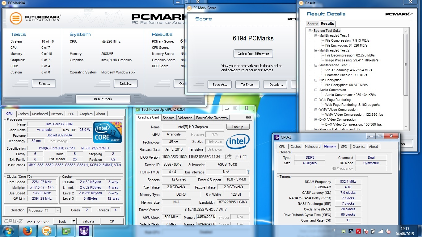Click the Save As button in PCMark Score
Viewport: 422px width, 237px height.
tap(220, 85)
